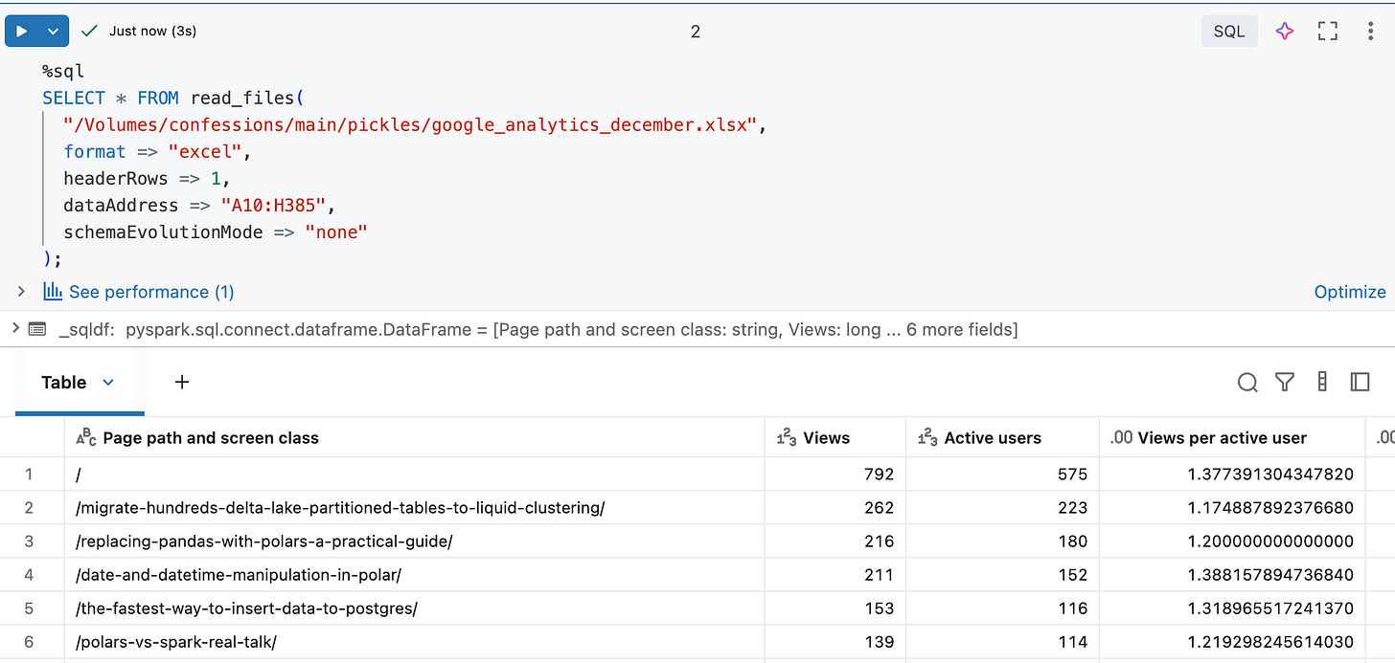Toggle the results side panel icon
1395x663 pixels.
(x=1360, y=382)
